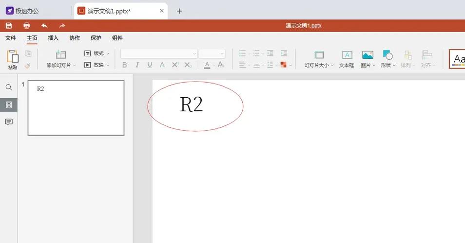Add a new slide with 添加幻灯片 icon
This screenshot has height=243, width=465.
[x=61, y=55]
